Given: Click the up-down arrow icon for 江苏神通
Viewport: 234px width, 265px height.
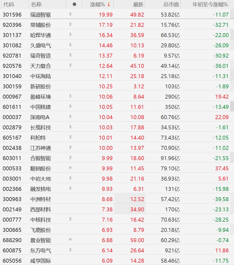Looking at the screenshot, I should [70, 147].
